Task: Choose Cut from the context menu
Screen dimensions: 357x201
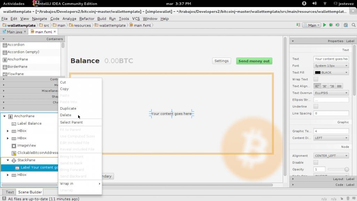Action: point(80,82)
